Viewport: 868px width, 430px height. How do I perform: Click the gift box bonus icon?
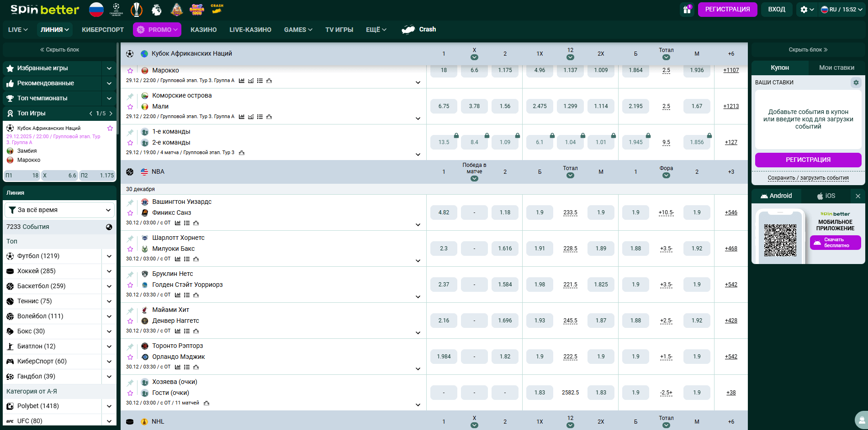(687, 10)
